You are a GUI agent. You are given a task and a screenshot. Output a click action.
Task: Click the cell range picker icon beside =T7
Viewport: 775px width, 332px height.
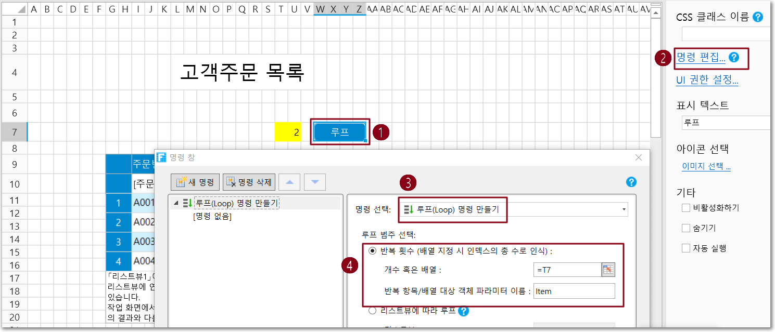pyautogui.click(x=608, y=270)
